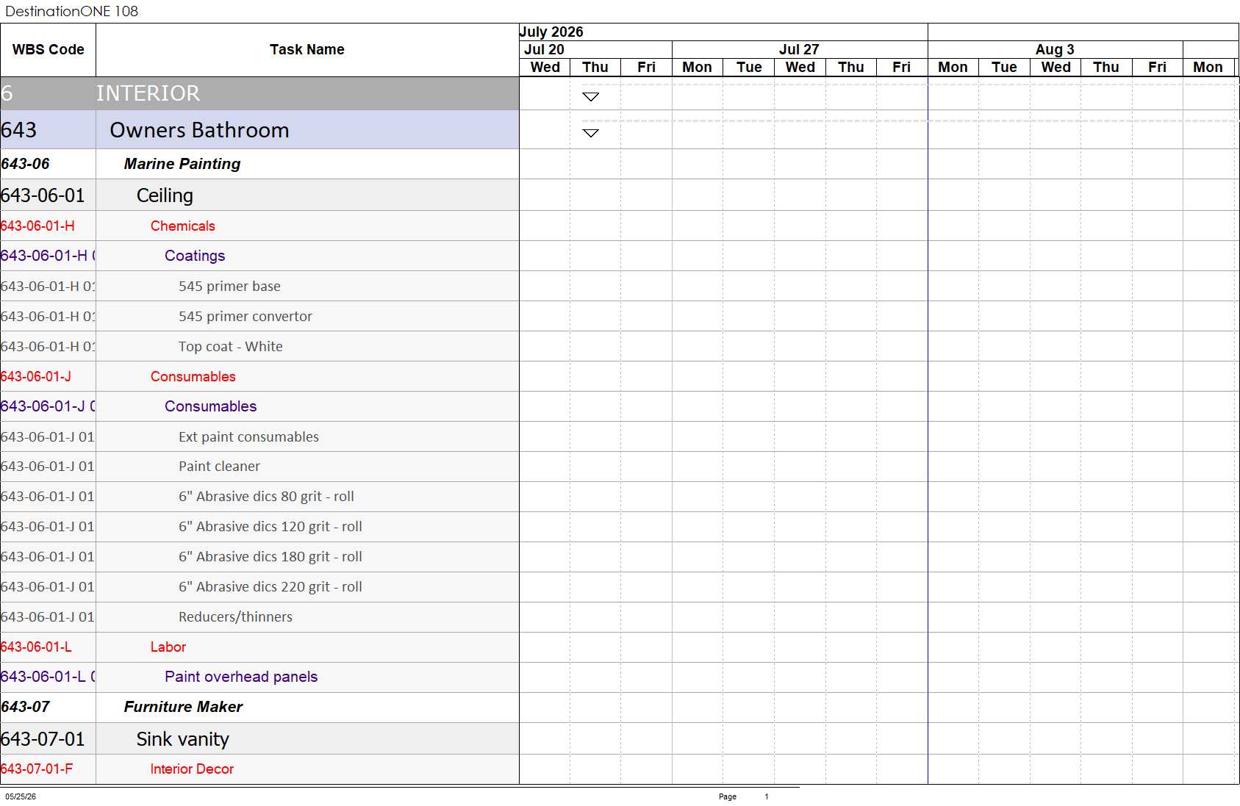
Task: Click the Marine Painting task name
Action: point(182,164)
